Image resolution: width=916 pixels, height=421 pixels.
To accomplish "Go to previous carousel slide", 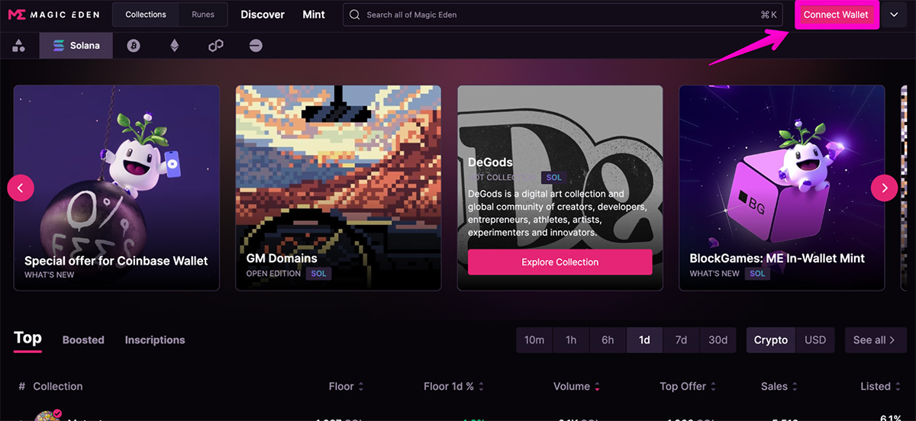I will coord(21,187).
